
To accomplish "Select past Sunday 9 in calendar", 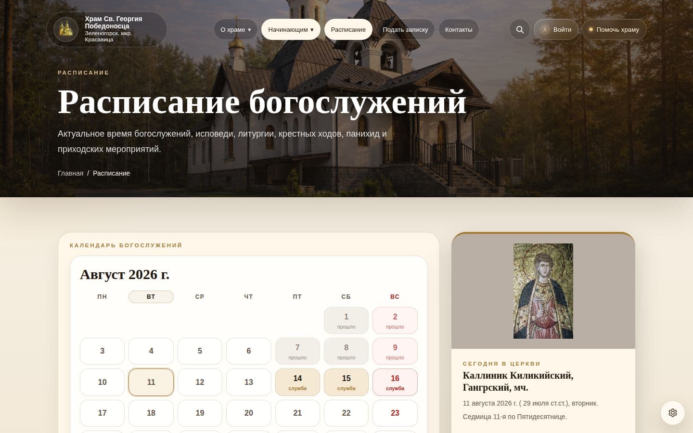I will pyautogui.click(x=395, y=351).
